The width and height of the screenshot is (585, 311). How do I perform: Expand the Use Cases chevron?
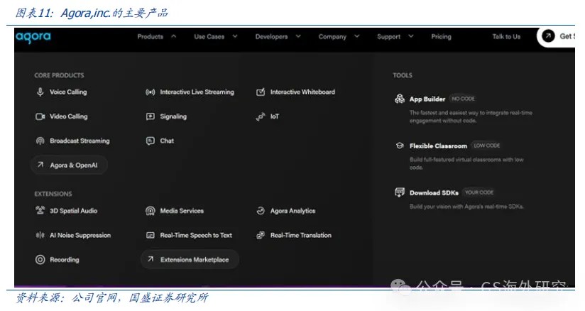click(x=235, y=36)
